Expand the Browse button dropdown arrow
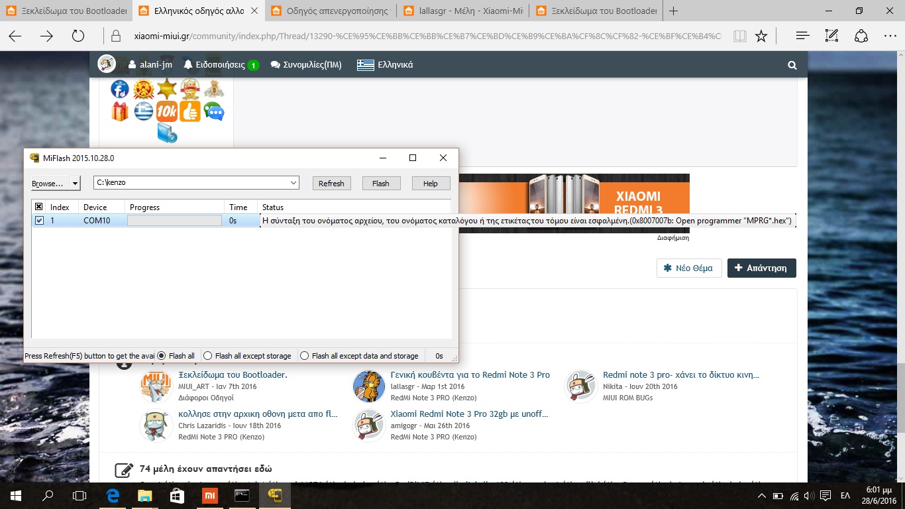This screenshot has height=509, width=905. point(75,184)
